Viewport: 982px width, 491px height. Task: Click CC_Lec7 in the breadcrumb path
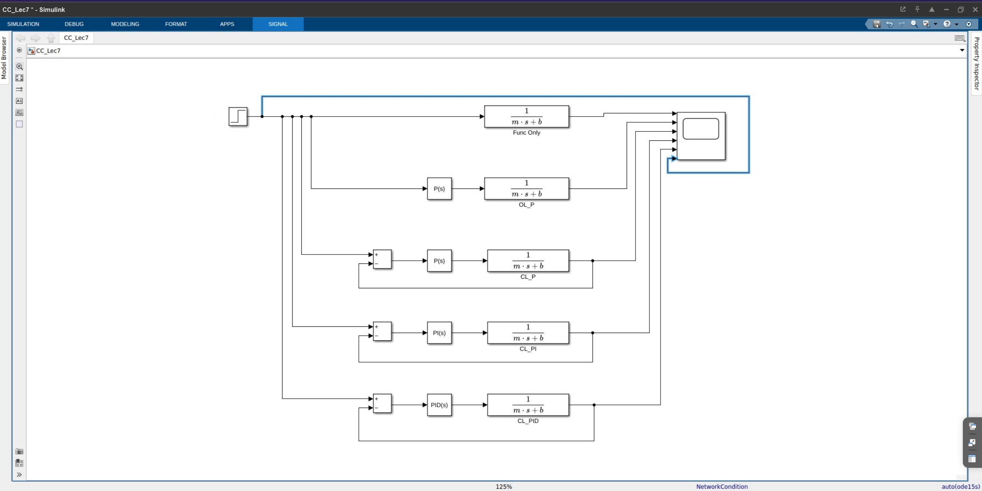click(48, 51)
